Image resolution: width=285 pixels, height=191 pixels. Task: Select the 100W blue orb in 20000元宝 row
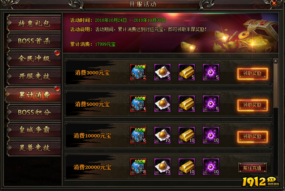click(138, 167)
